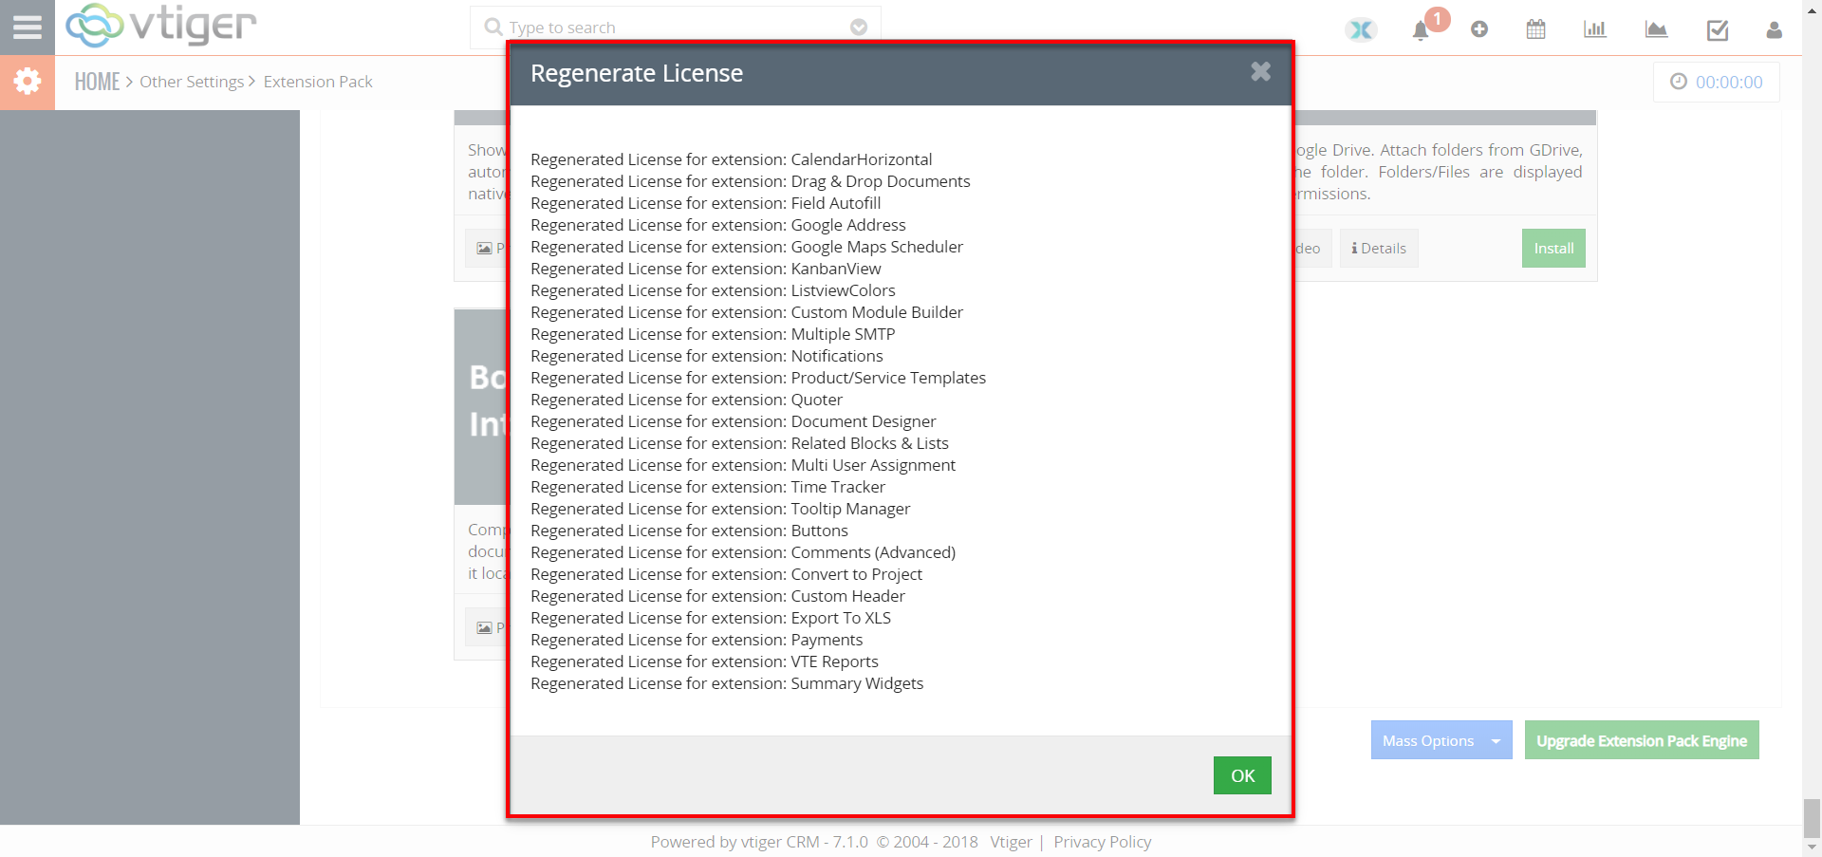Open the area chart dashboard icon
The image size is (1822, 857).
1657,29
